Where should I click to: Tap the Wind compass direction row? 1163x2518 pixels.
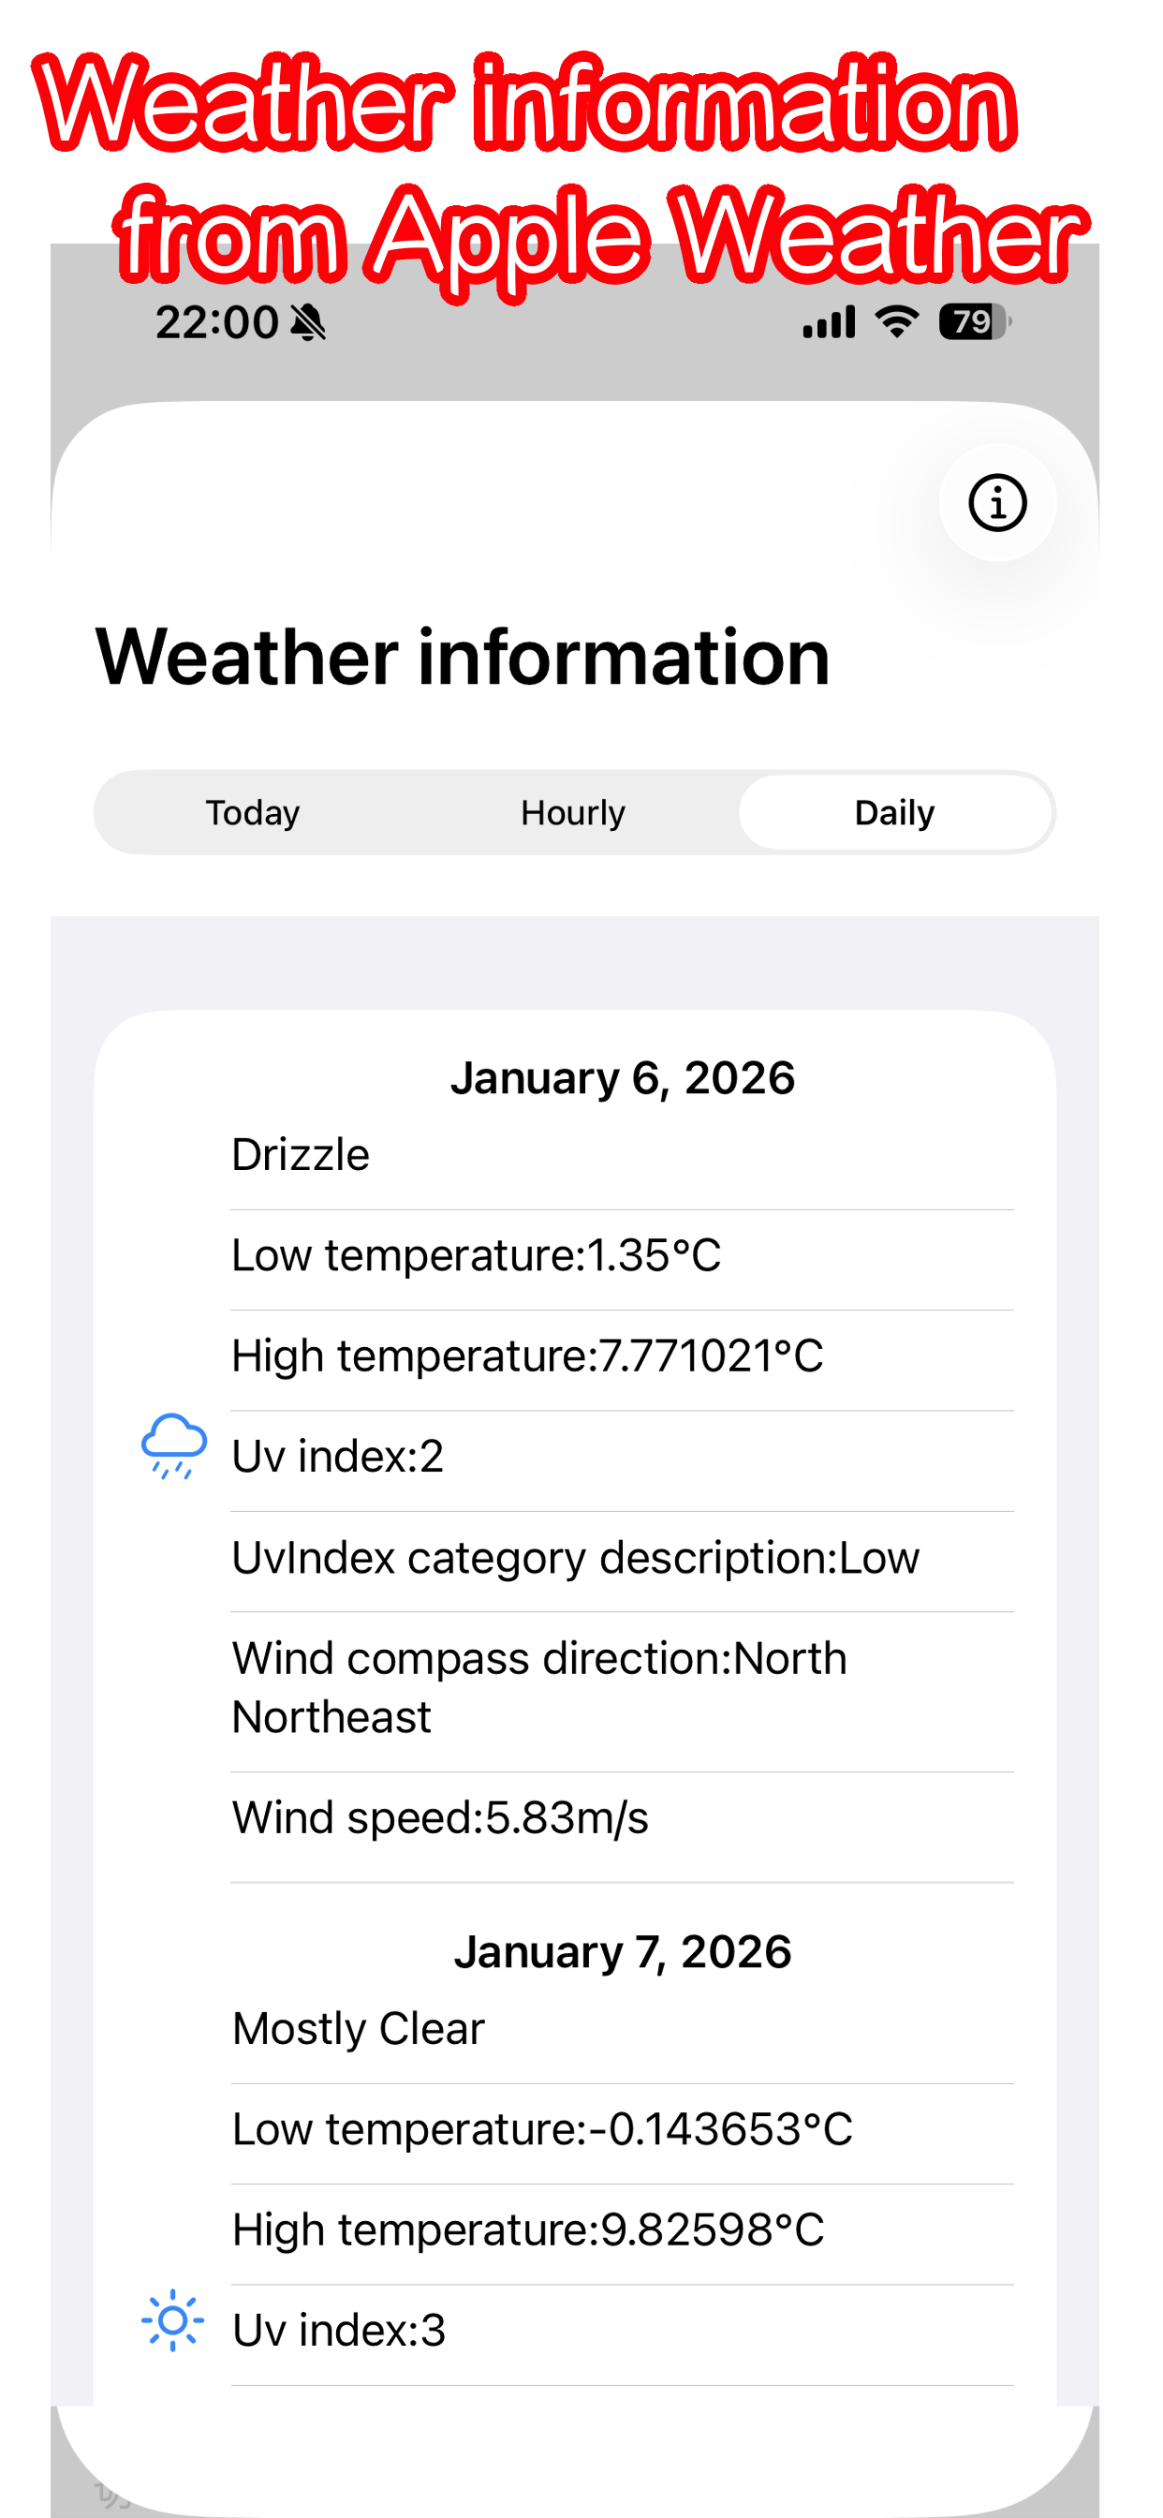point(623,1688)
